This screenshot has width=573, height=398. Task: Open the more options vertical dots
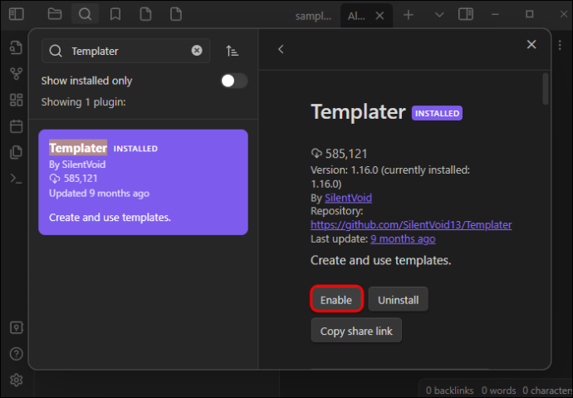tap(560, 45)
